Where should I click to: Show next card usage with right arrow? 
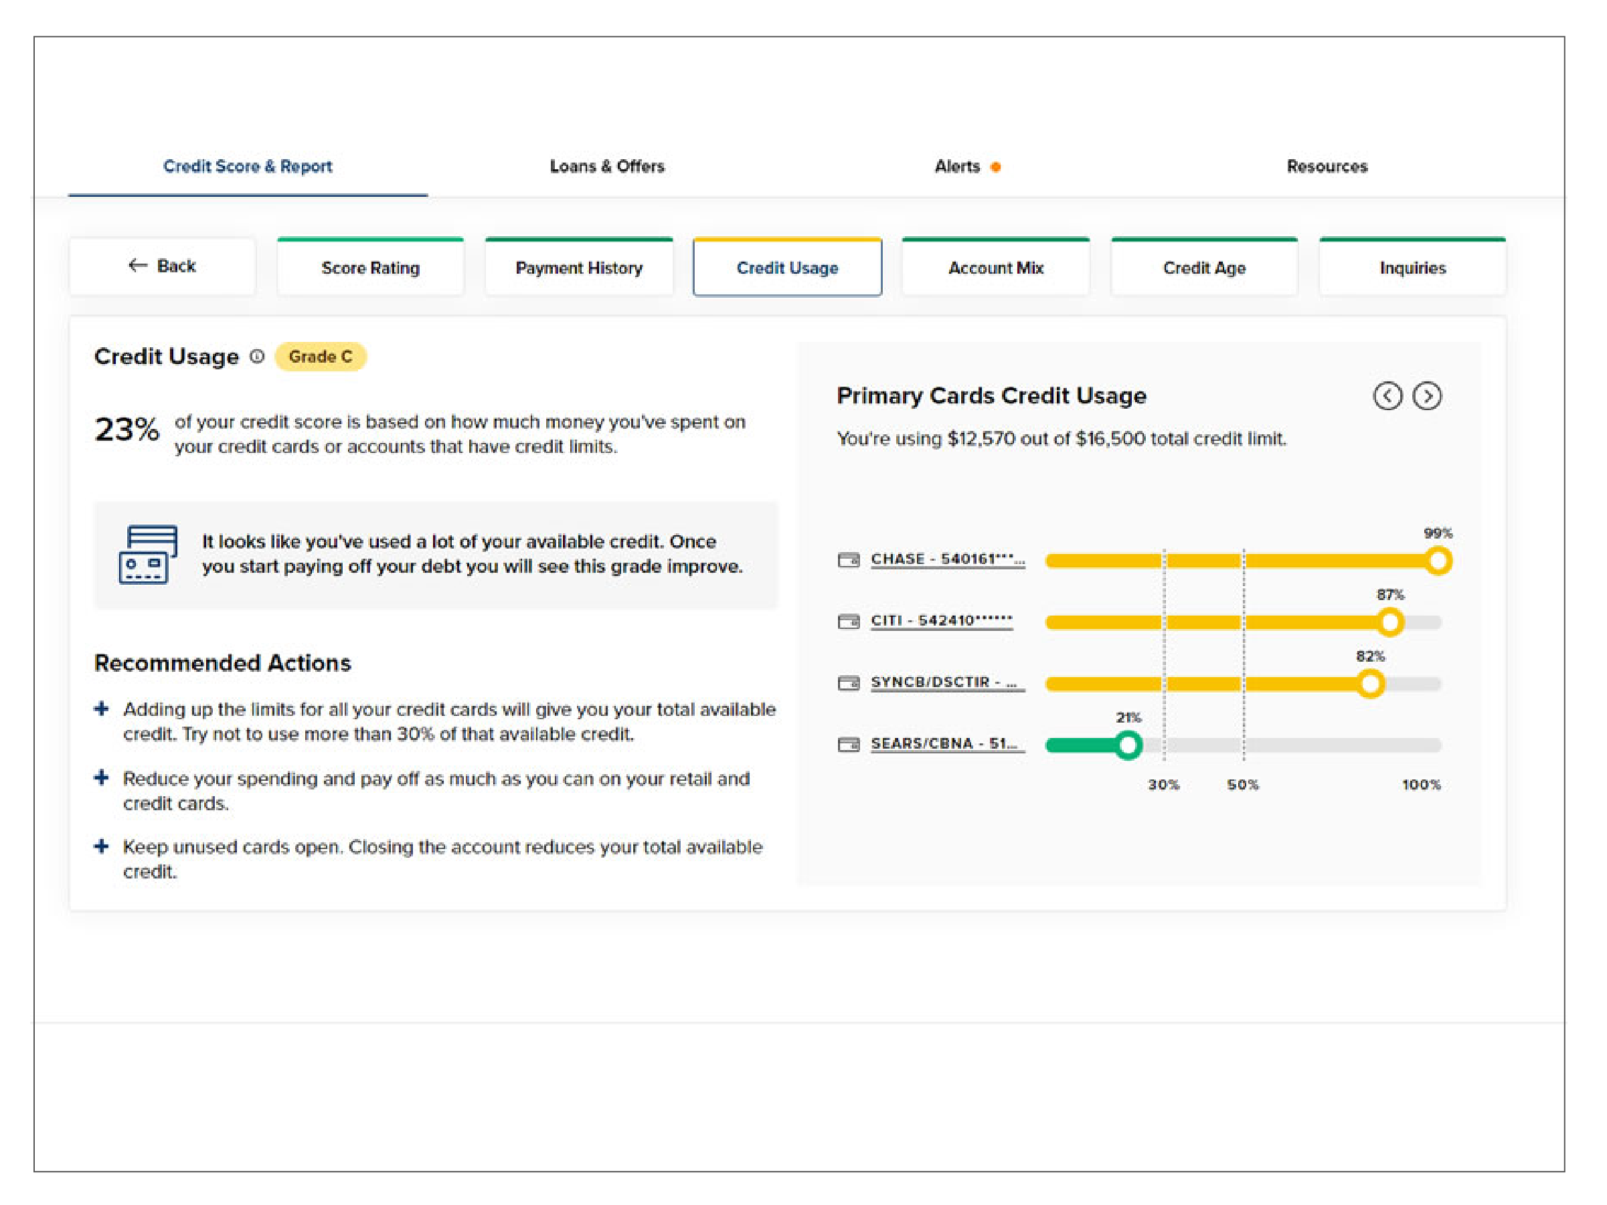click(1427, 396)
